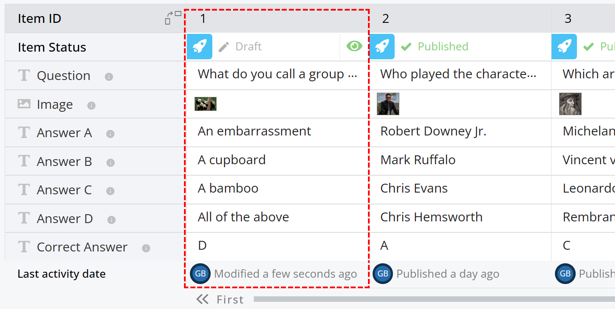Click the rocket icon for item 3
Image resolution: width=615 pixels, height=309 pixels.
pyautogui.click(x=564, y=47)
